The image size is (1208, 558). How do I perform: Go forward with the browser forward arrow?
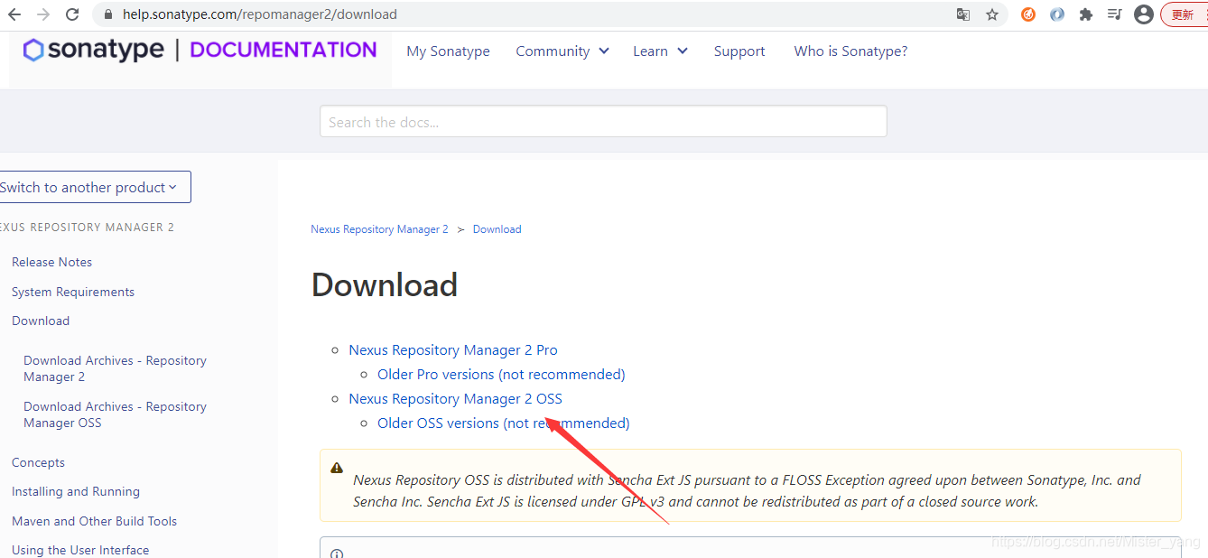point(43,14)
